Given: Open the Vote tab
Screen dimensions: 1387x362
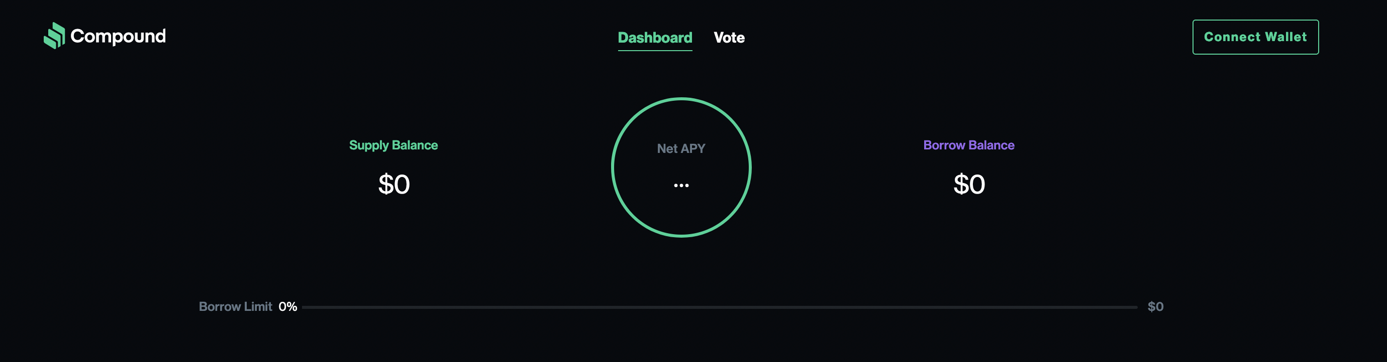Looking at the screenshot, I should coord(729,37).
